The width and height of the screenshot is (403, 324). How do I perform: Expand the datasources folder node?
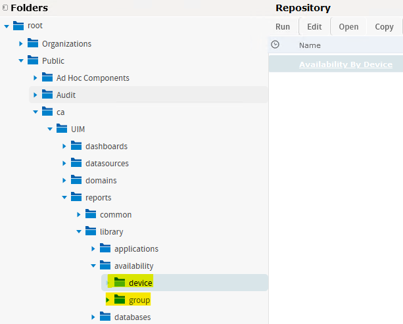click(x=64, y=163)
